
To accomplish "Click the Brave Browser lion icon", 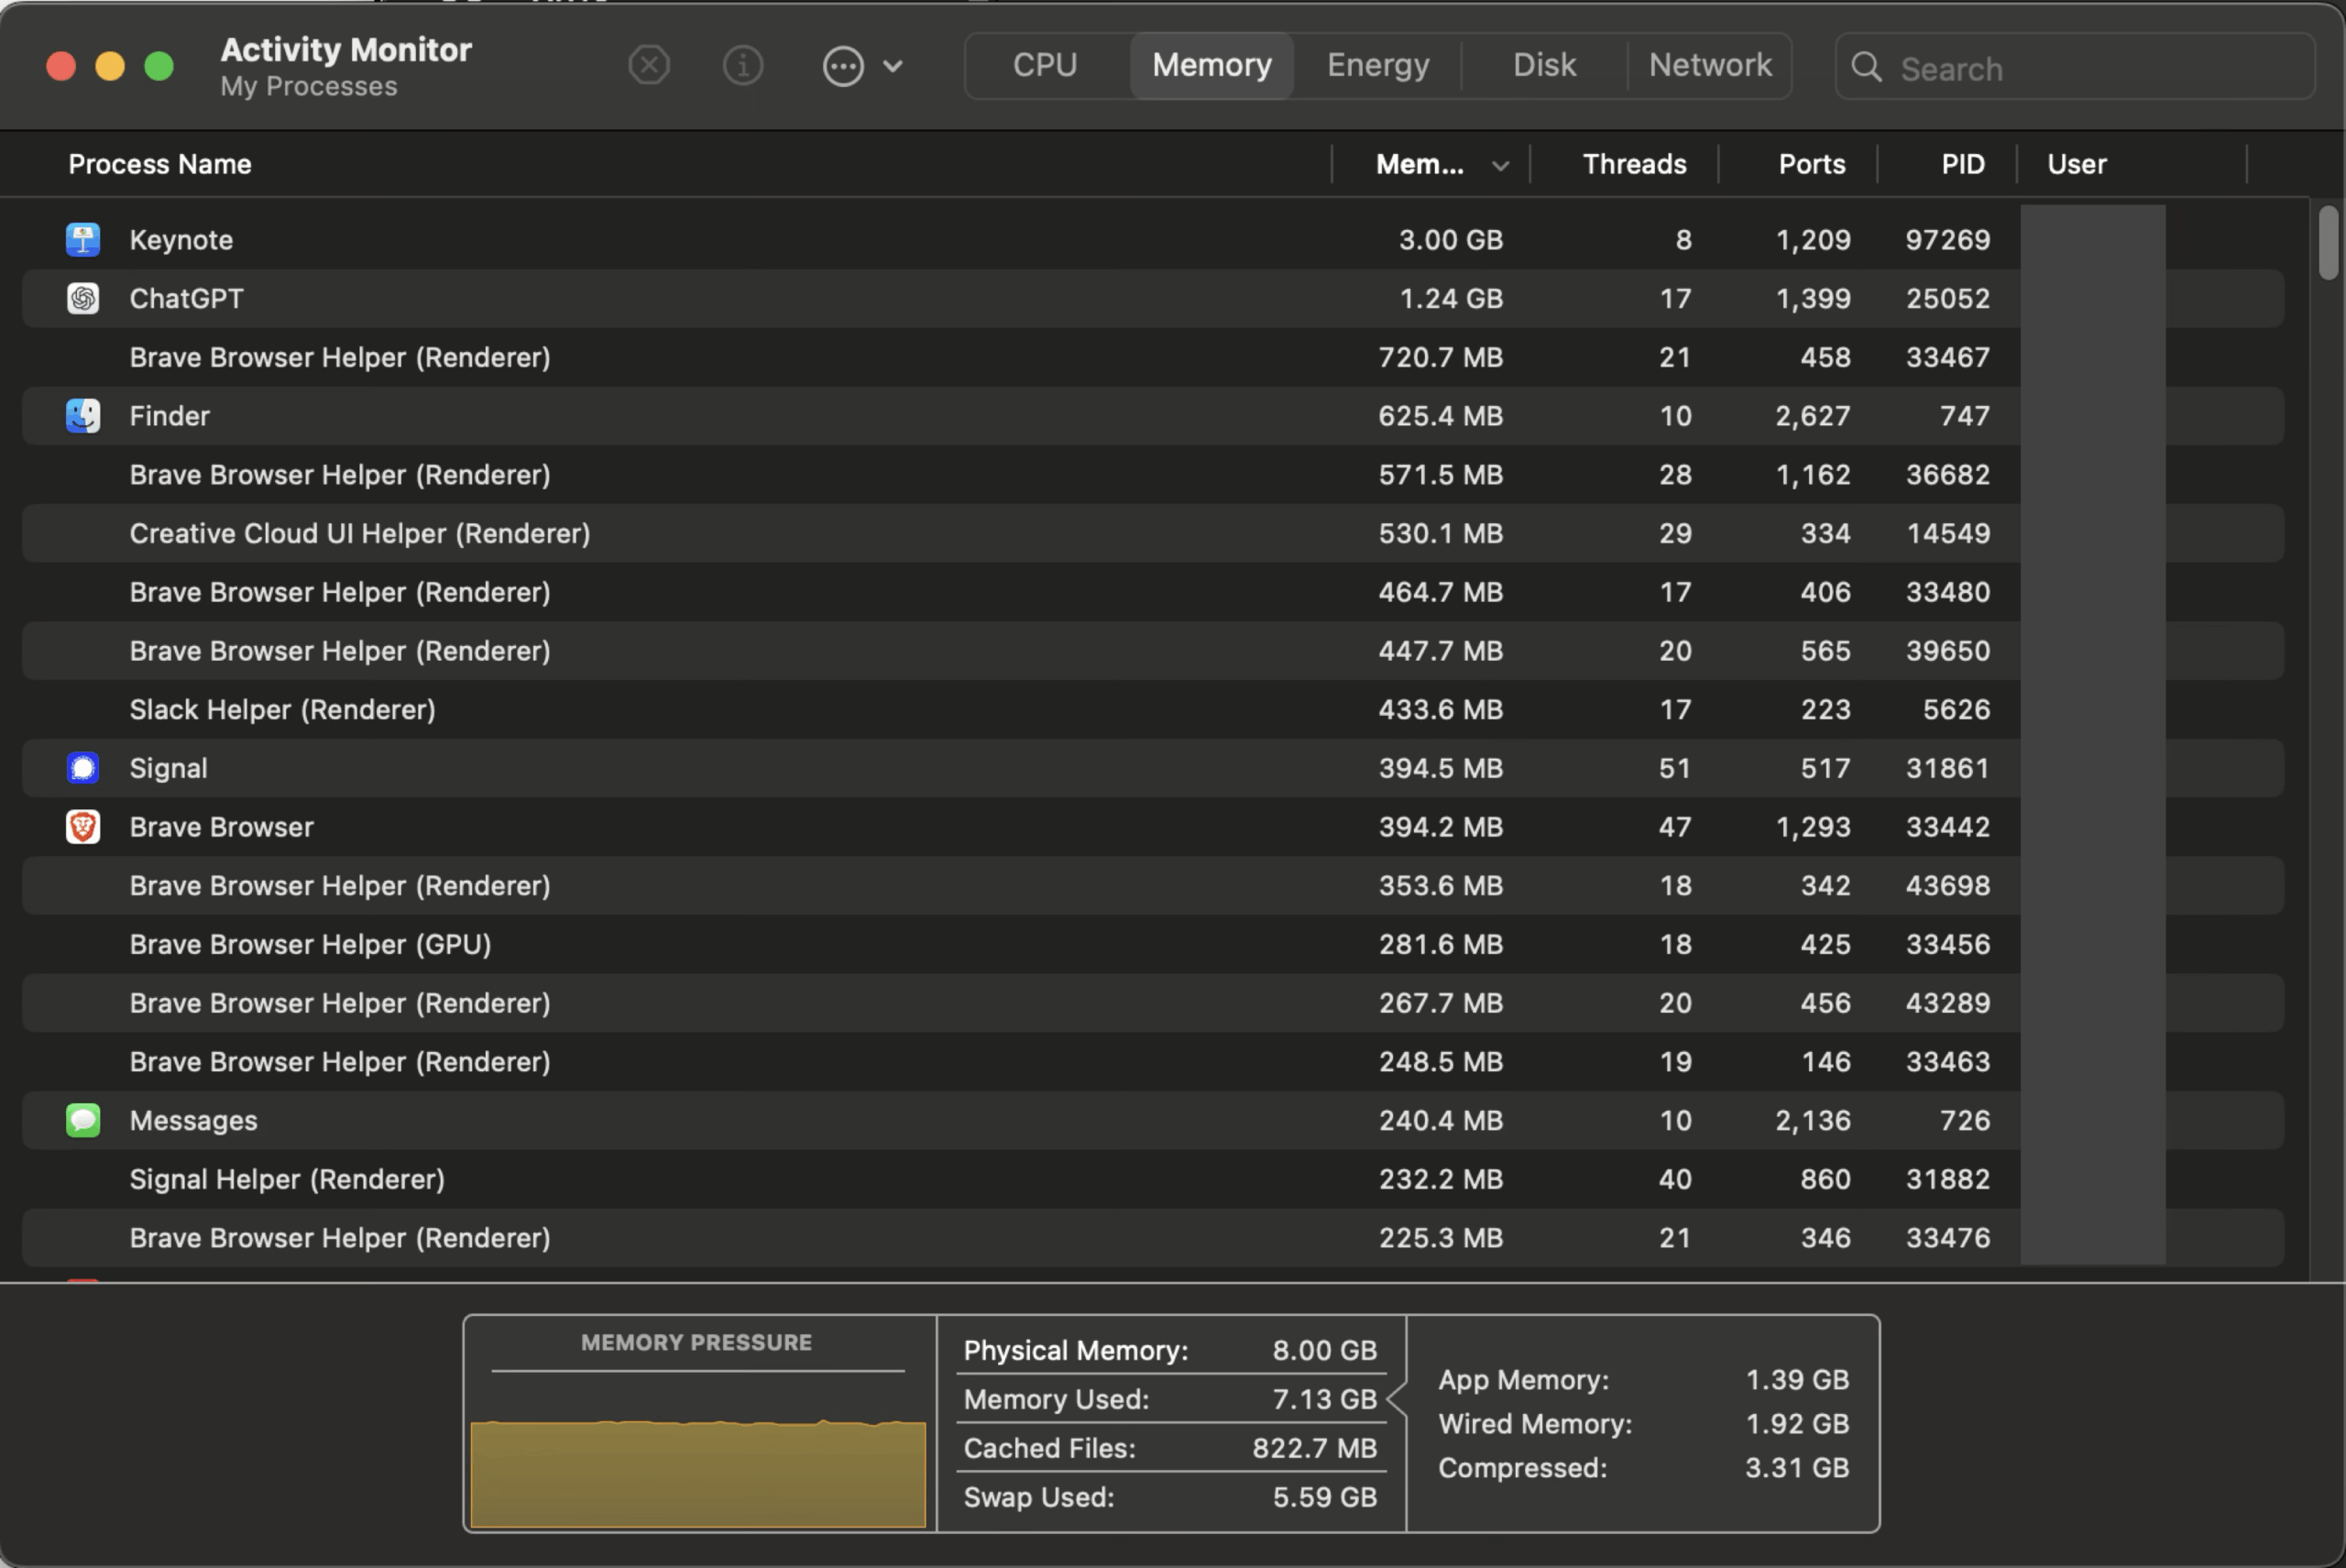I will (83, 827).
